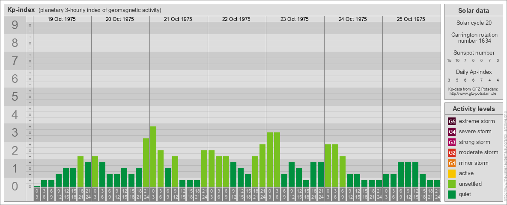
Task: Click the Kp scale number 1
Action: tap(15, 168)
